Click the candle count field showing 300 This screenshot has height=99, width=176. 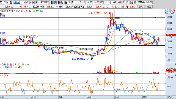click(114, 2)
